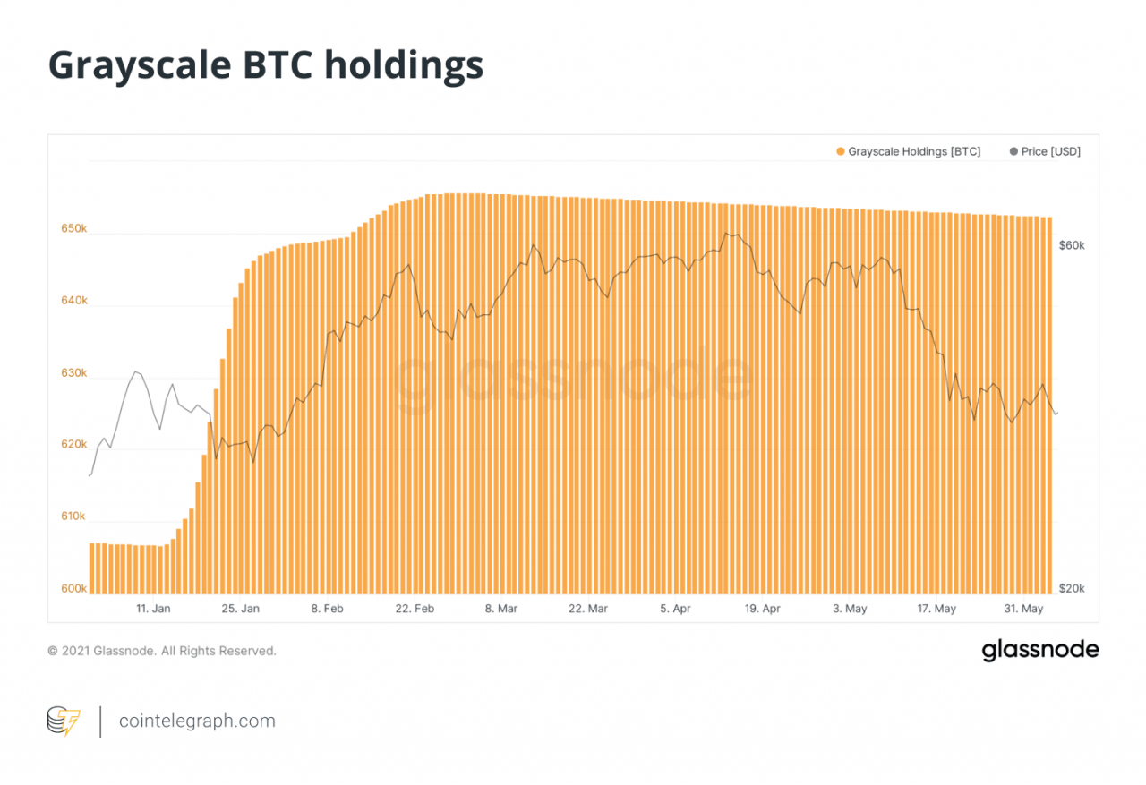Click the orange Grayscale Holdings legend dot
The height and width of the screenshot is (785, 1146).
coord(841,152)
